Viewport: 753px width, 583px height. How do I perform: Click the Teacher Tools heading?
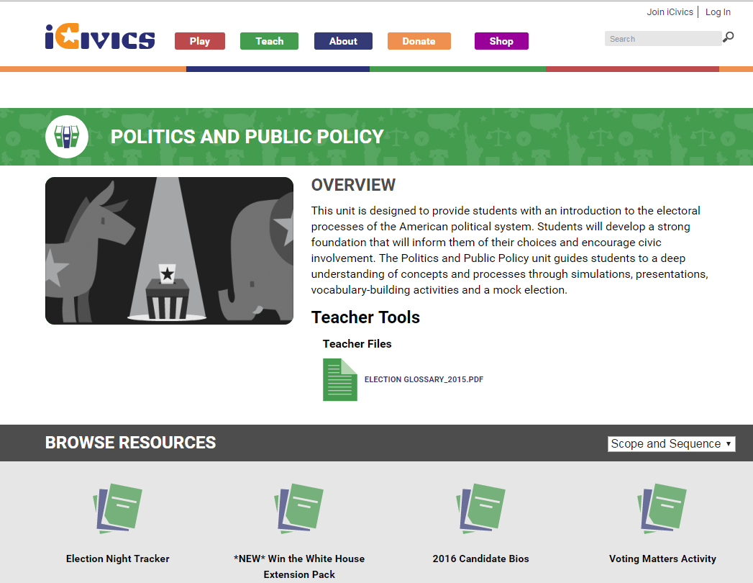click(365, 317)
